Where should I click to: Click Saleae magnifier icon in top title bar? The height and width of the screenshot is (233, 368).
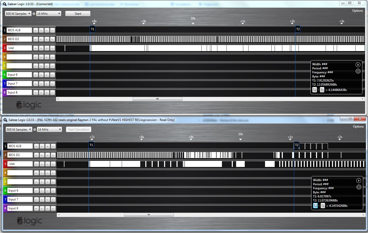(5, 4)
